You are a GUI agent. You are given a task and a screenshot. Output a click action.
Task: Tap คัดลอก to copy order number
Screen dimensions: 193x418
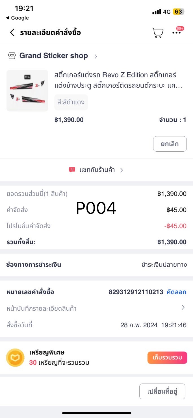pyautogui.click(x=177, y=292)
